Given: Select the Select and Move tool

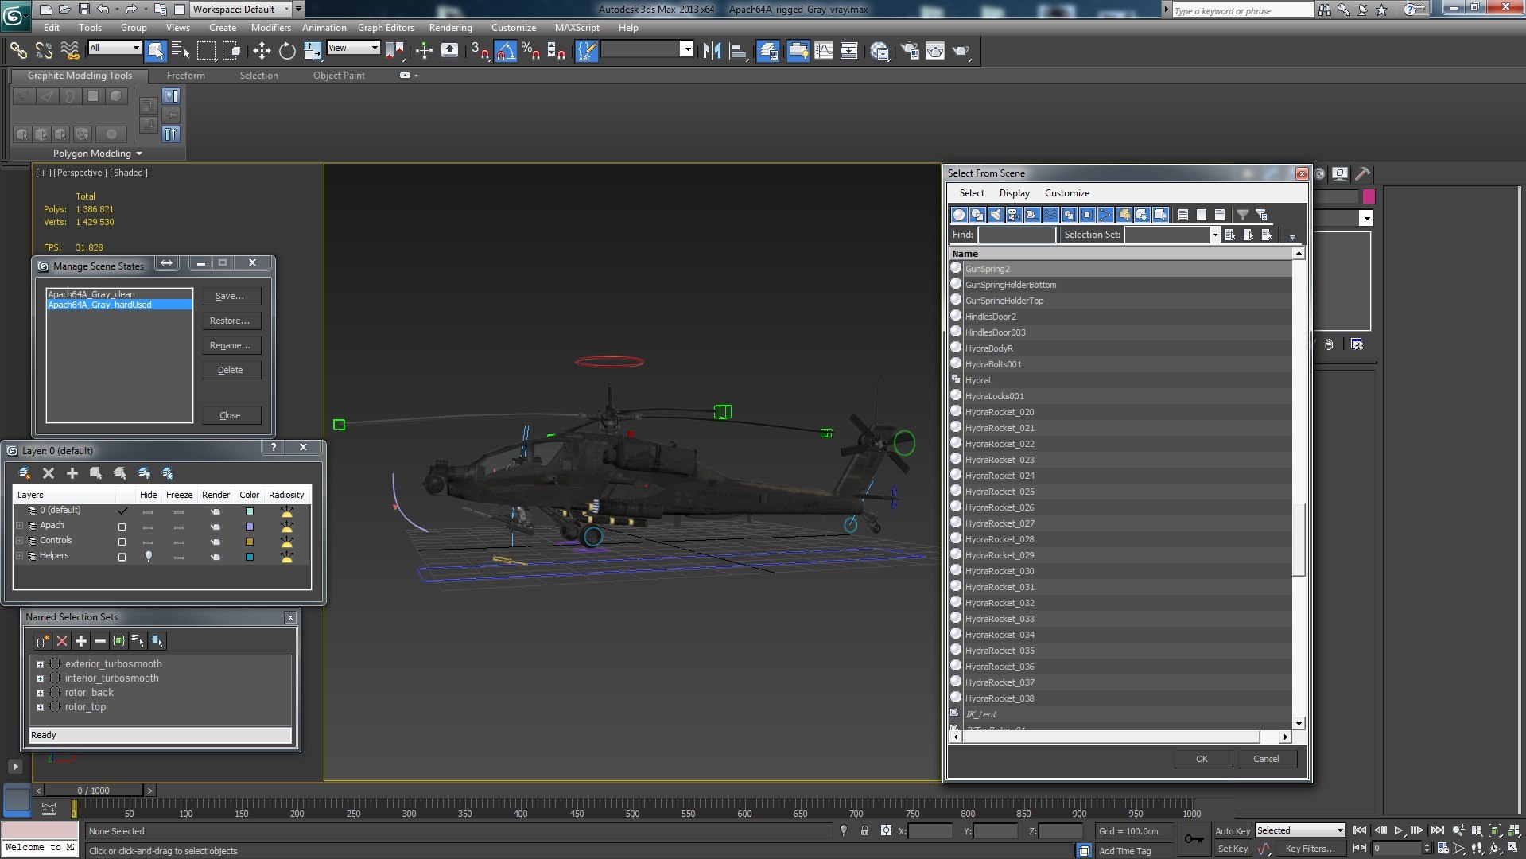Looking at the screenshot, I should click(x=262, y=51).
